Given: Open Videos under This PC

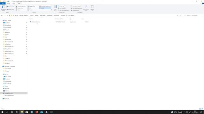Looking at the screenshot, I should point(7,91).
